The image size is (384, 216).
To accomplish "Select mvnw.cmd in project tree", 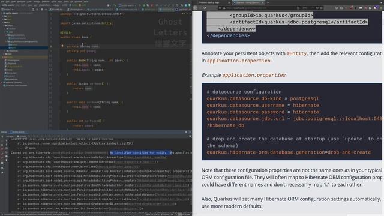I will tap(11, 73).
